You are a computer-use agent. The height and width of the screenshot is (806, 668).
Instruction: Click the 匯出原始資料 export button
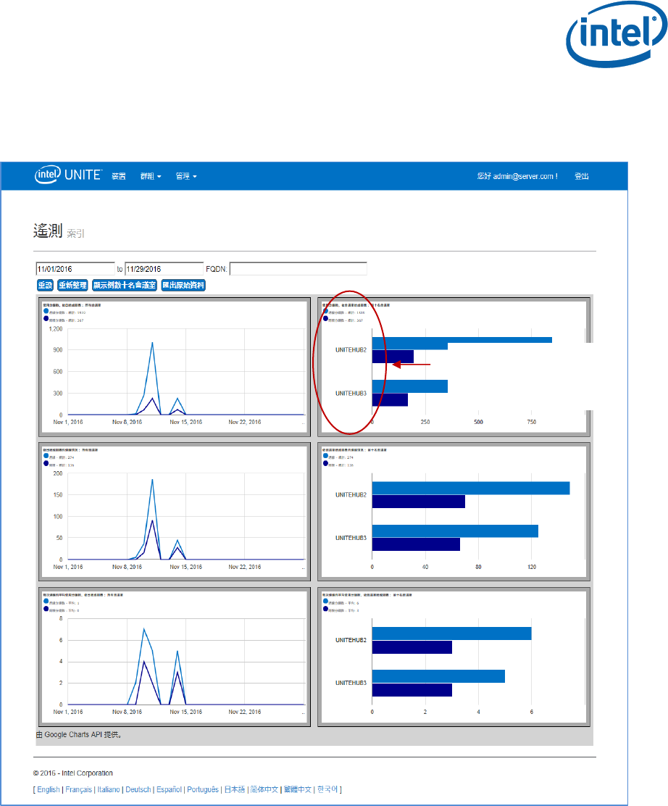(x=183, y=286)
